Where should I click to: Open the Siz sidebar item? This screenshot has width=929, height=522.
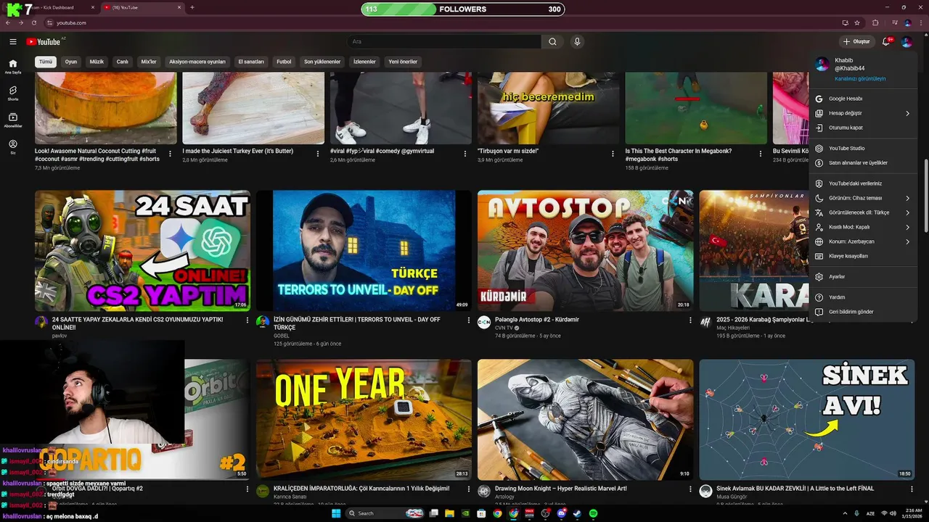coord(13,146)
